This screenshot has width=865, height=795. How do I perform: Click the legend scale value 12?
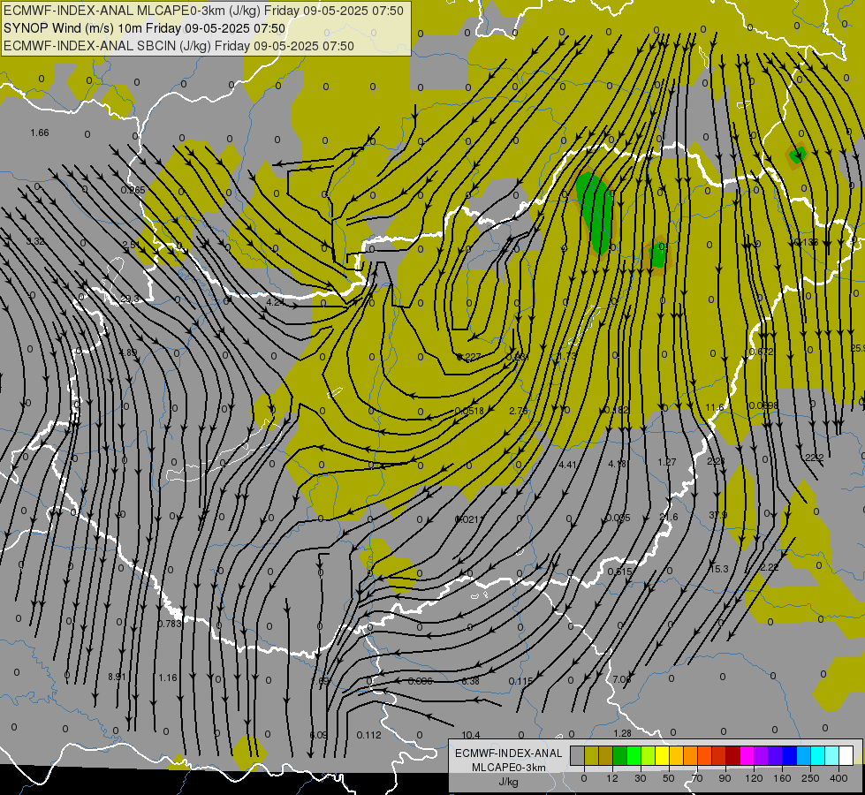[x=611, y=778]
